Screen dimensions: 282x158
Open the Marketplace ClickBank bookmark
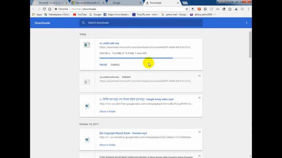(57, 14)
